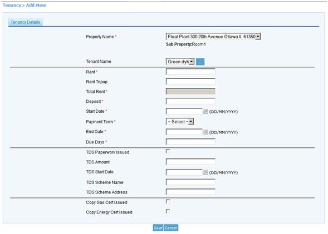Image resolution: width=328 pixels, height=234 pixels.
Task: Open the Start Date calendar picker icon
Action: click(x=205, y=112)
